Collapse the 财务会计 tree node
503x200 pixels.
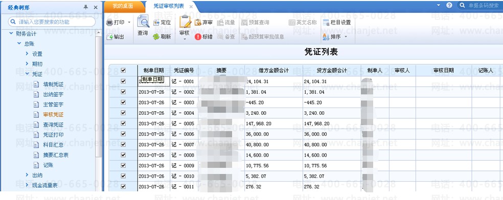pyautogui.click(x=11, y=34)
